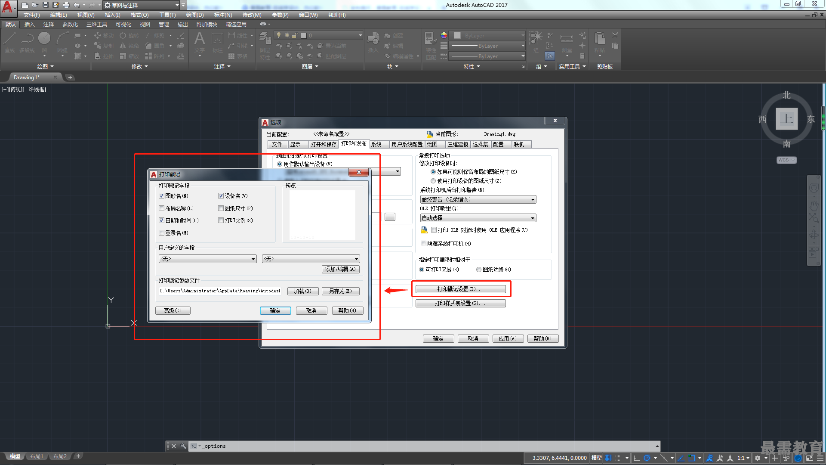
Task: Click the object color ByLayer swatch
Action: click(x=457, y=36)
